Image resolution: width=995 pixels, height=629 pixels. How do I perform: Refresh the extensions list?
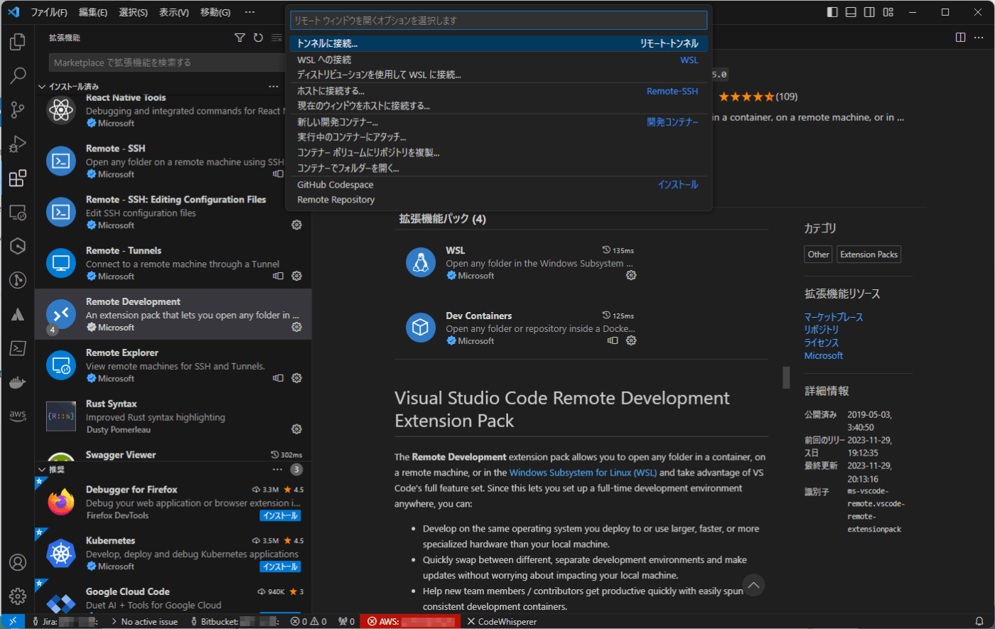tap(258, 38)
